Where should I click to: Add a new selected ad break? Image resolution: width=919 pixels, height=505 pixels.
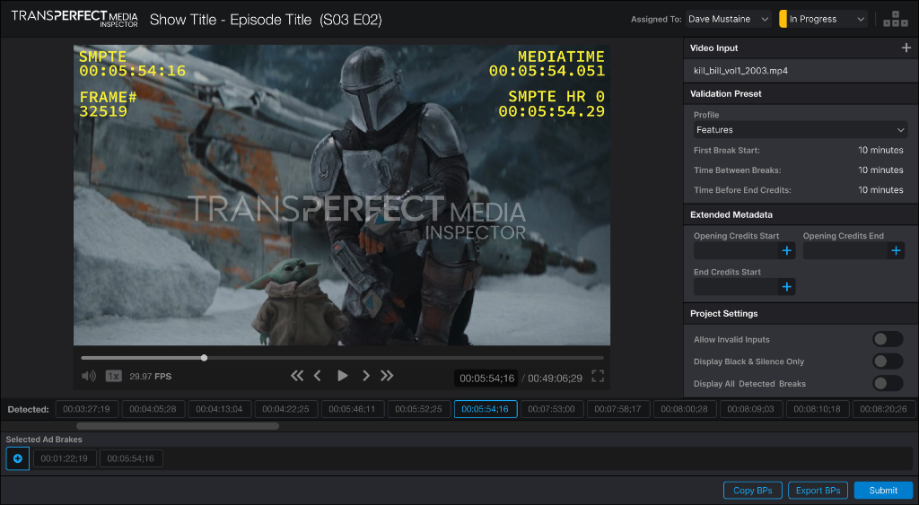pyautogui.click(x=18, y=458)
